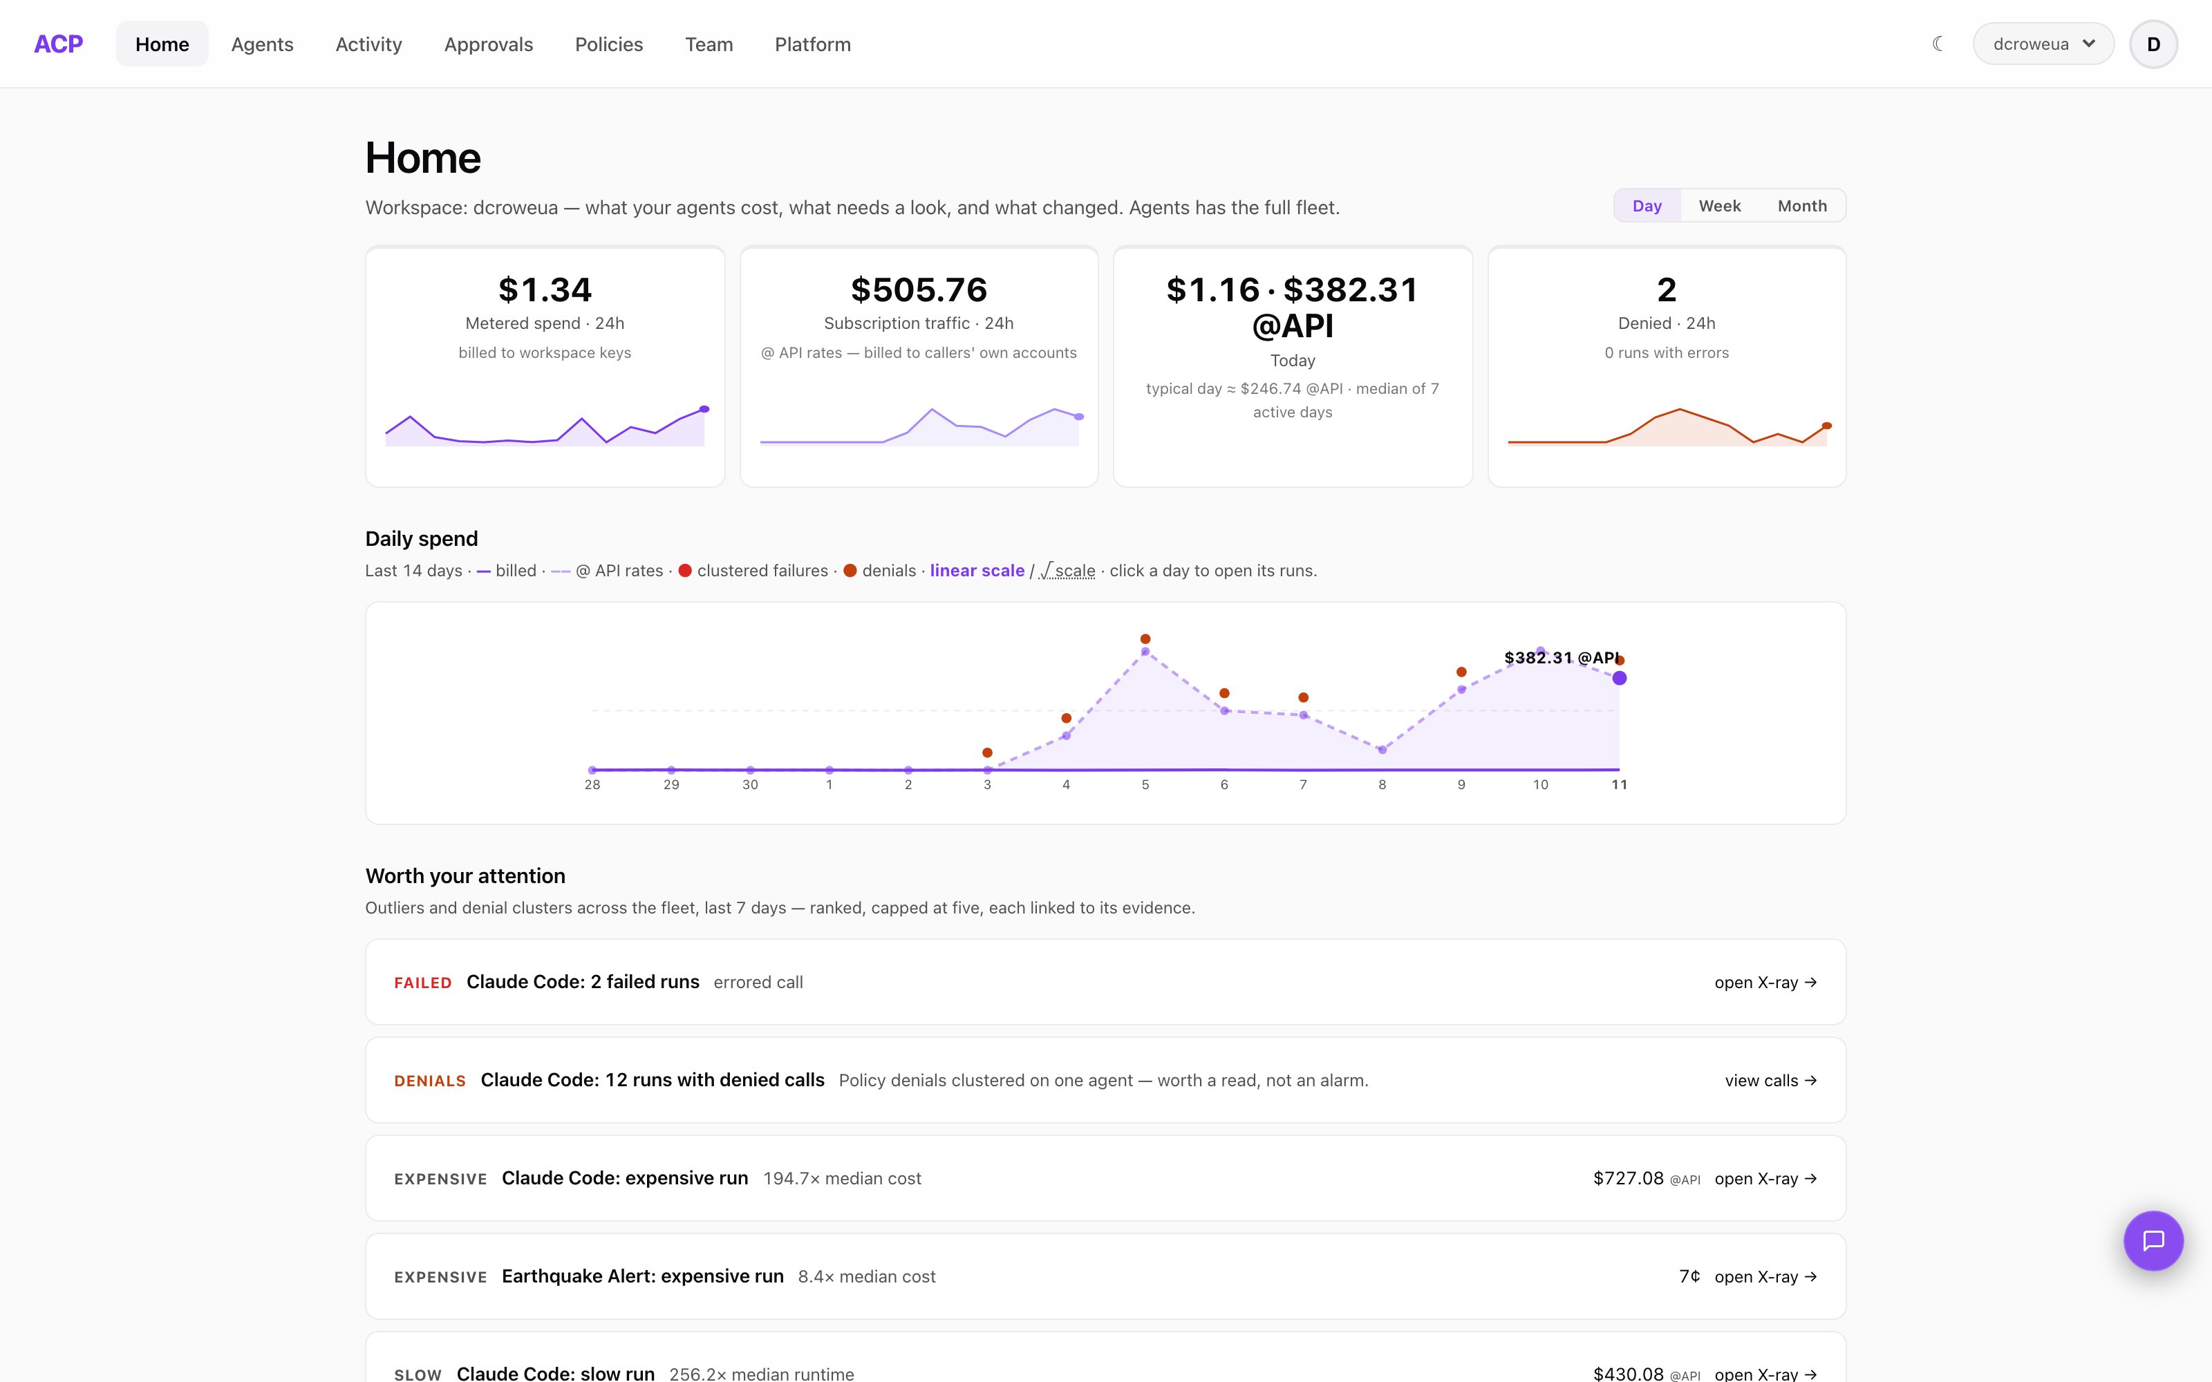Click the 'Daily spend' heading

422,538
